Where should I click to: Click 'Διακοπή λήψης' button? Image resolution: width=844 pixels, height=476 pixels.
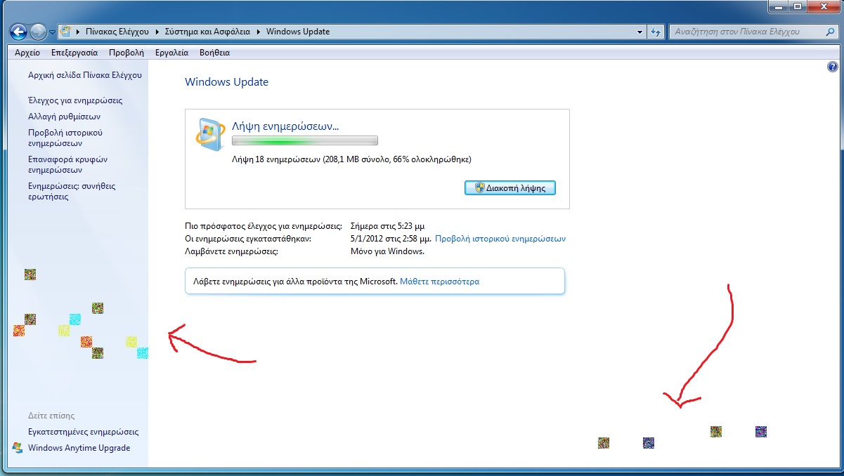(510, 187)
